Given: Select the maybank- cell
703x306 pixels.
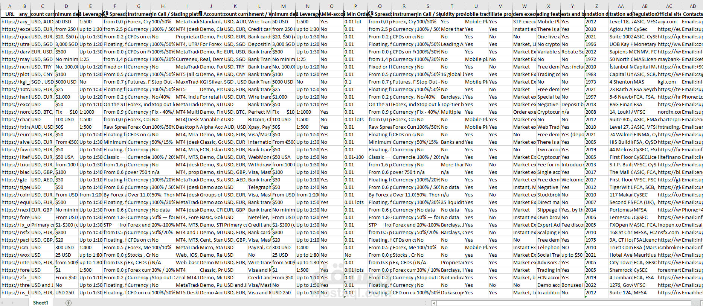Looking at the screenshot, I should [x=669, y=59].
